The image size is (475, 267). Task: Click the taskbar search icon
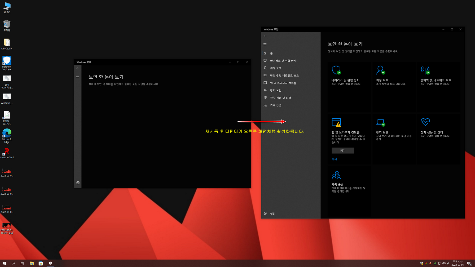(x=14, y=263)
